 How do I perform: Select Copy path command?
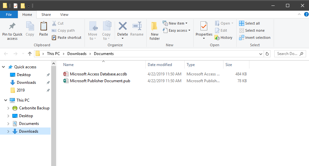tap(63, 30)
